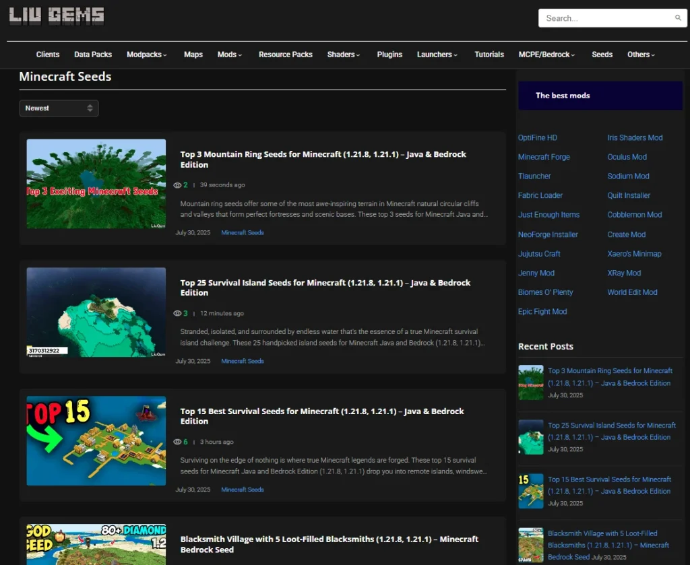Open the Clients nav item
The width and height of the screenshot is (690, 565).
48,55
